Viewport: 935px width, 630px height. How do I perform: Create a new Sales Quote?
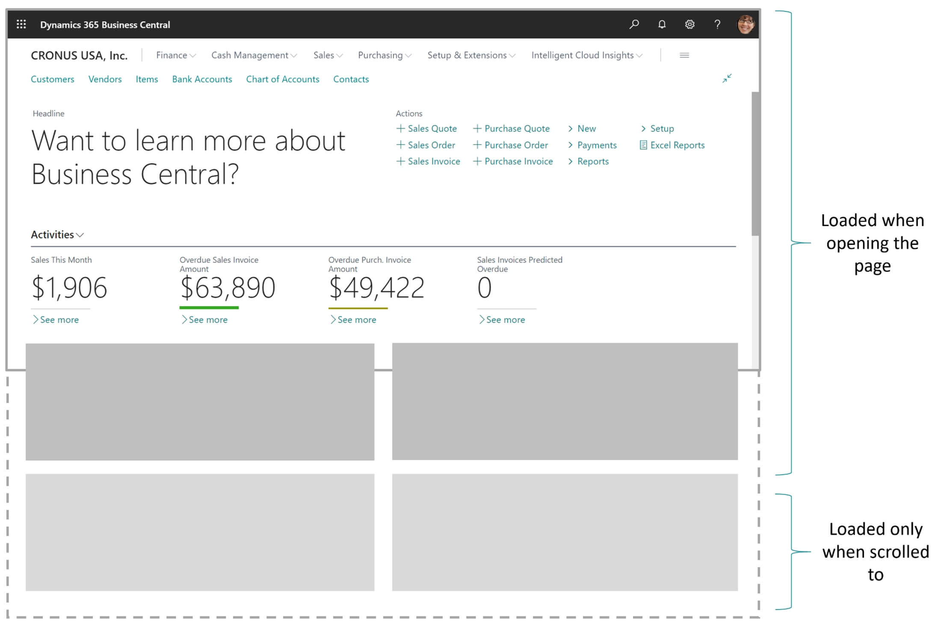426,128
